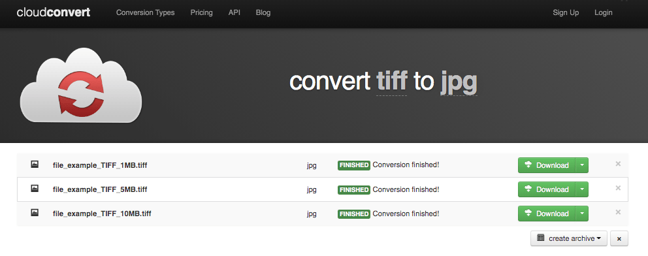Select file name file_example_TIFF_1MB.tiff
648x256 pixels.
(x=100, y=165)
